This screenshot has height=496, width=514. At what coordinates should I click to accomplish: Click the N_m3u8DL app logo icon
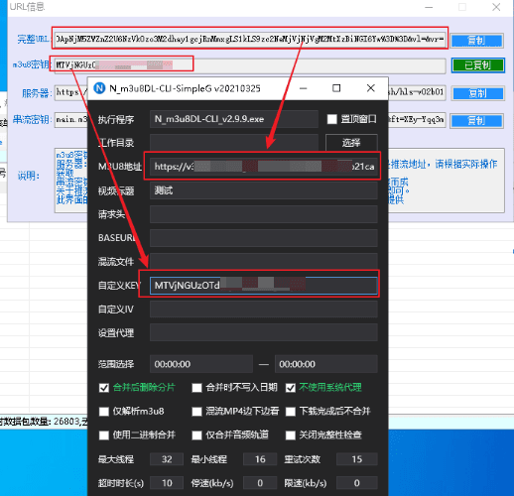tap(99, 88)
